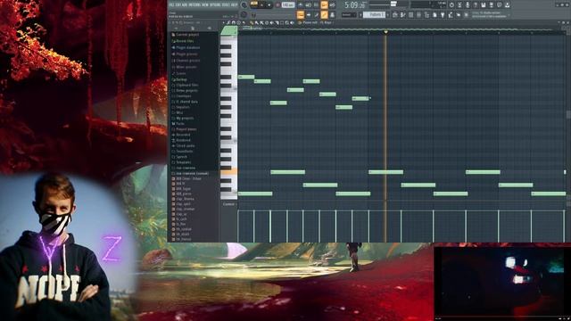Open the FILE menu in FL Studio

tap(172, 4)
